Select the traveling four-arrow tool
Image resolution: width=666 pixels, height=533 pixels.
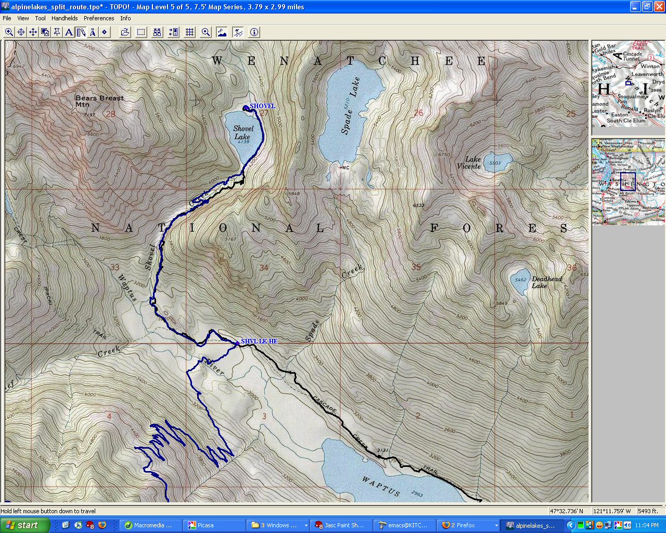[33, 32]
